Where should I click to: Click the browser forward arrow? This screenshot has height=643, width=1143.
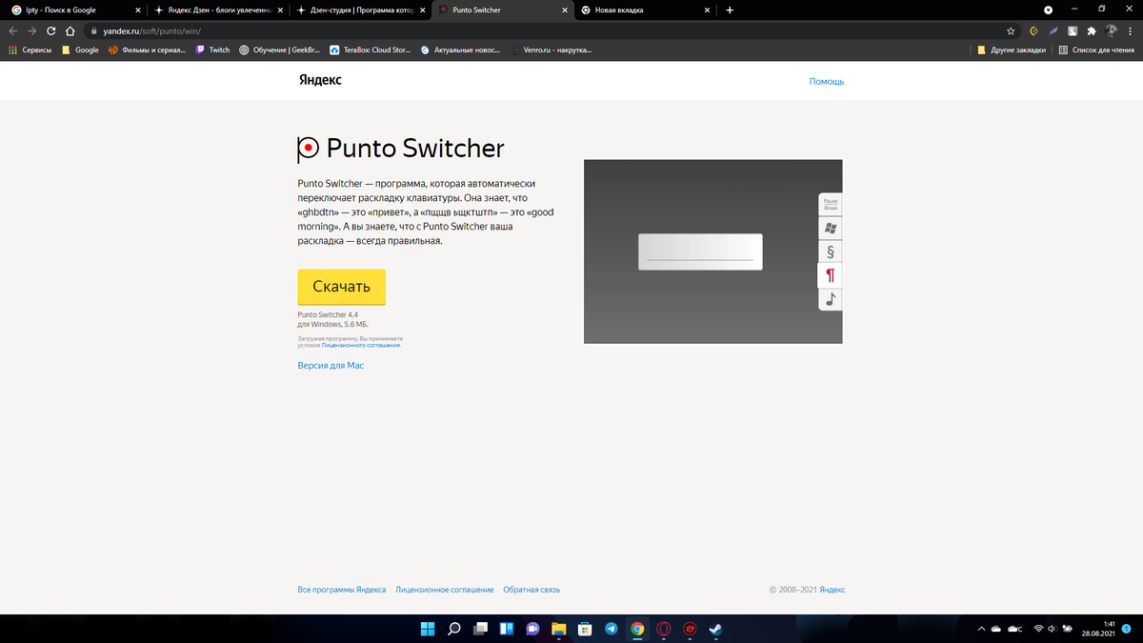32,30
